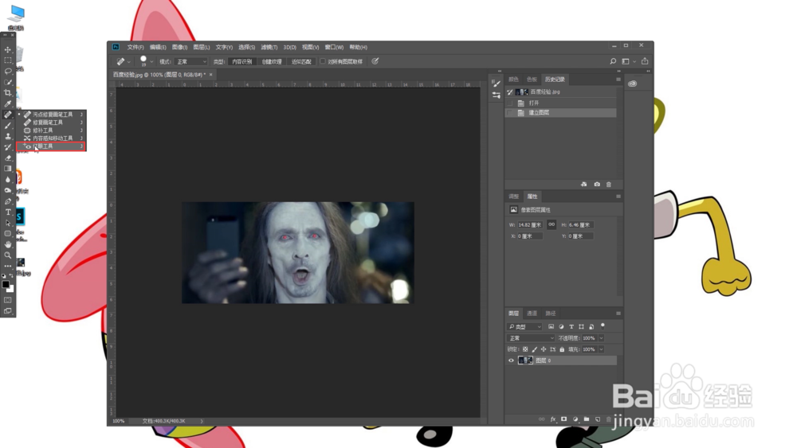Select the Move tool
The width and height of the screenshot is (797, 448).
click(8, 49)
